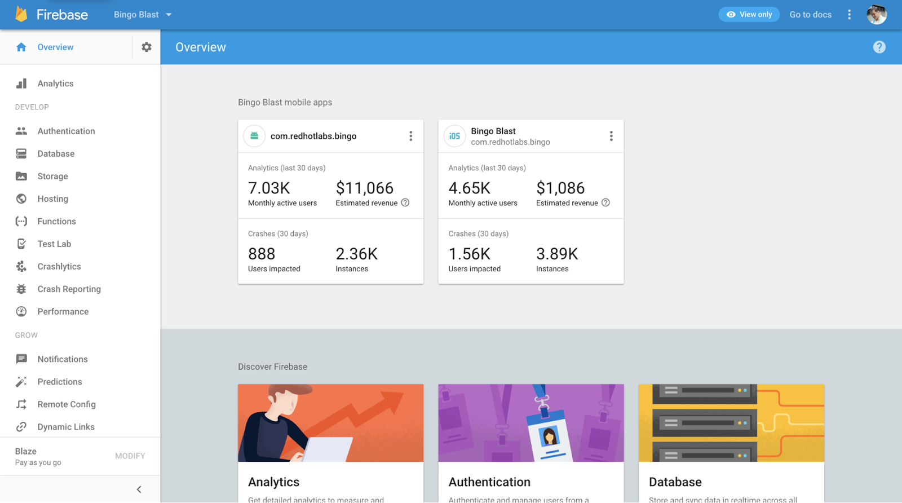Go to Notifications label
Viewport: 902px width, 503px height.
(63, 359)
